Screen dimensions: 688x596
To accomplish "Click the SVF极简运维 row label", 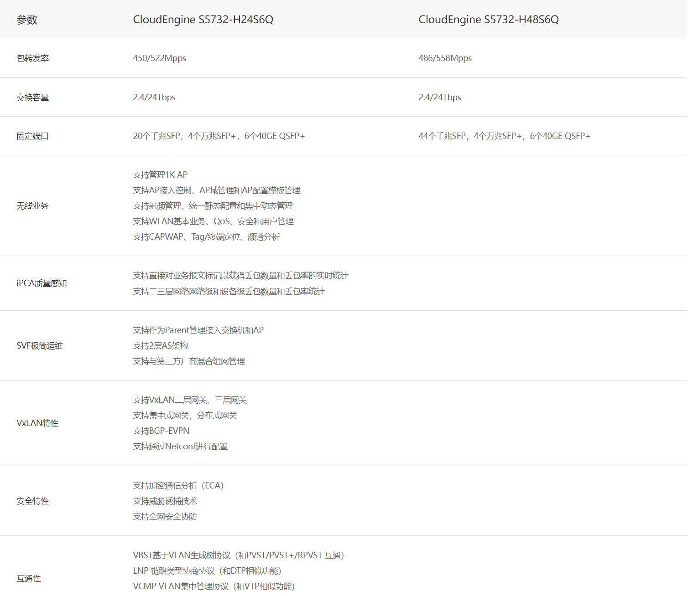I will 40,346.
